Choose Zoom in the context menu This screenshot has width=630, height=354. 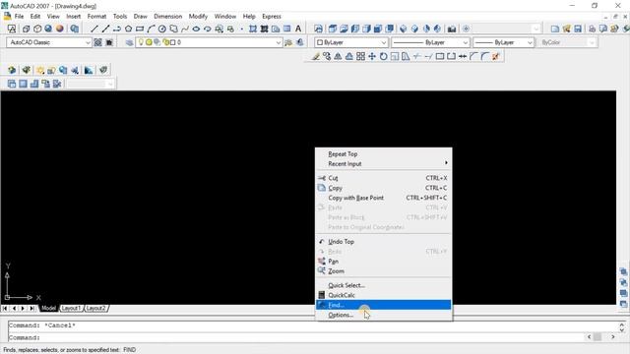point(384,271)
